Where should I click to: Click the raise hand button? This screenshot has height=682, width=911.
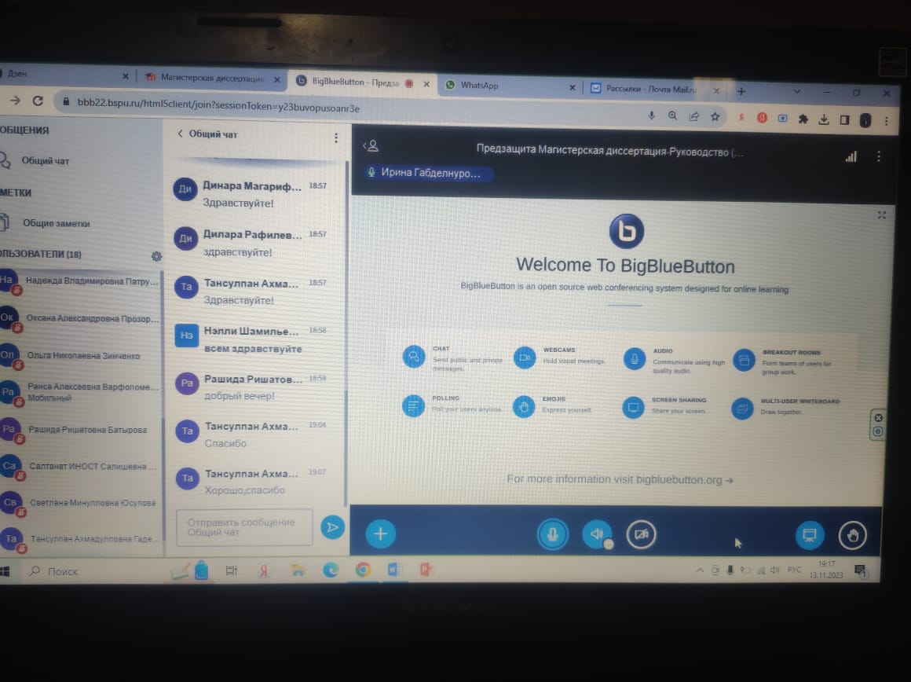[852, 536]
